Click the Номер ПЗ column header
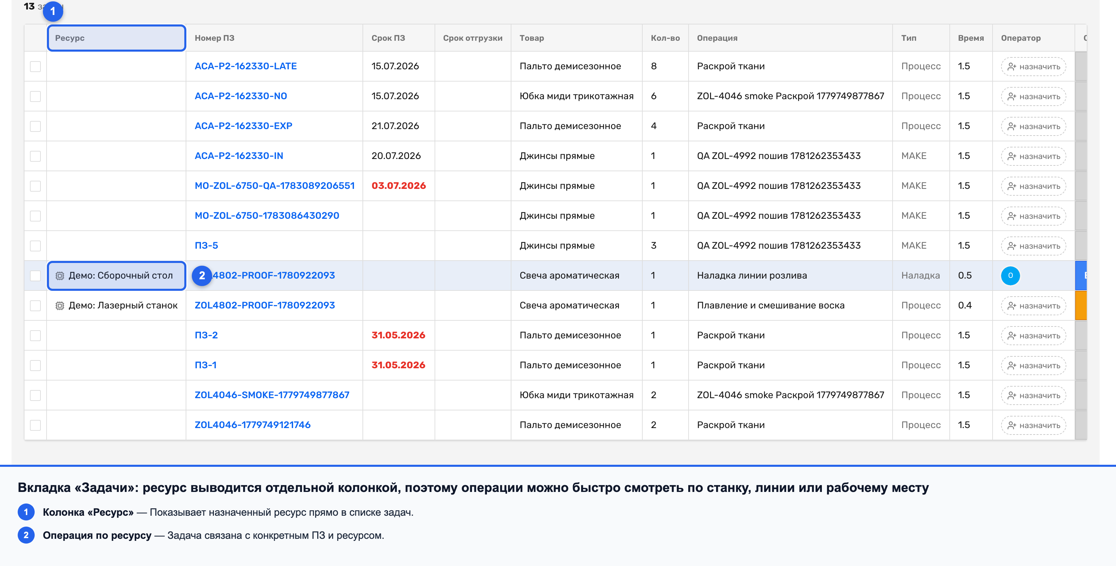Screen dimensions: 1116x566 coord(215,38)
